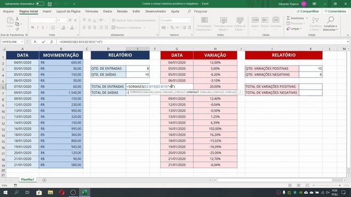Click cell QTD. DE ENTRADAS
This screenshot has width=351, height=197.
pos(109,68)
